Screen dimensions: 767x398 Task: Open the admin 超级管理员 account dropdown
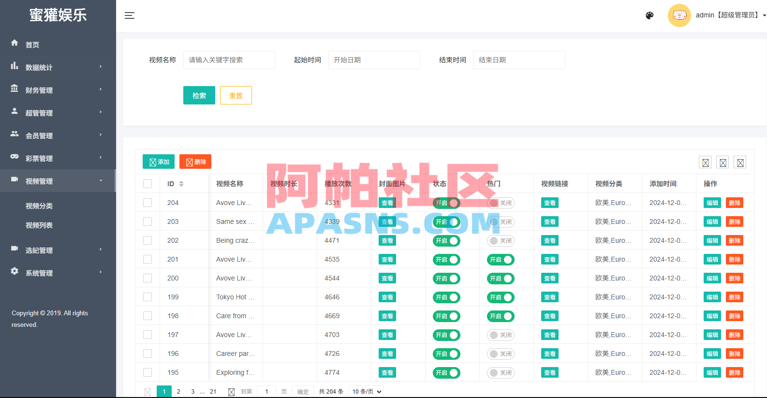point(731,15)
